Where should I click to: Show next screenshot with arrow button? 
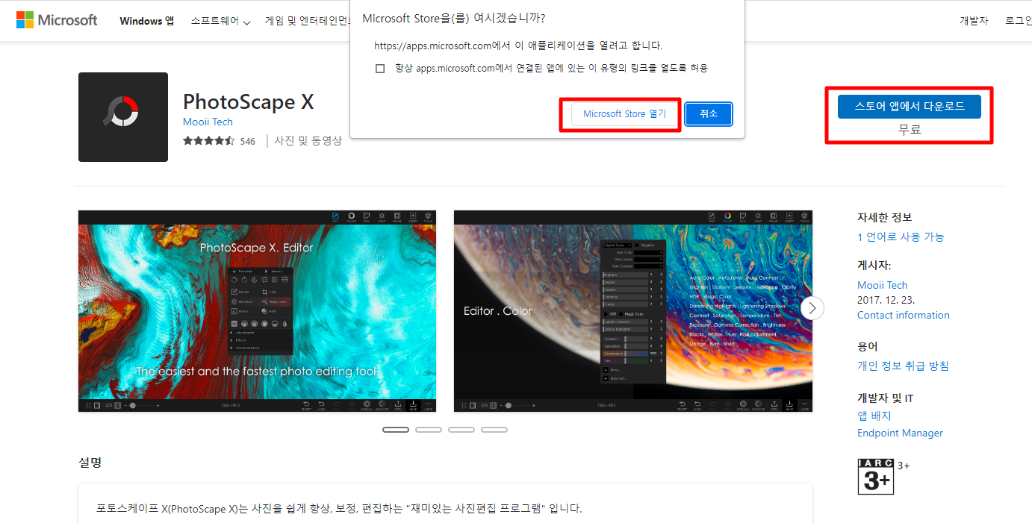(x=812, y=307)
